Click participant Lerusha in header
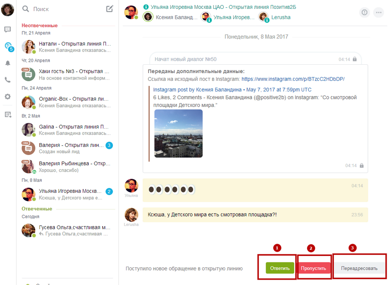 point(274,17)
